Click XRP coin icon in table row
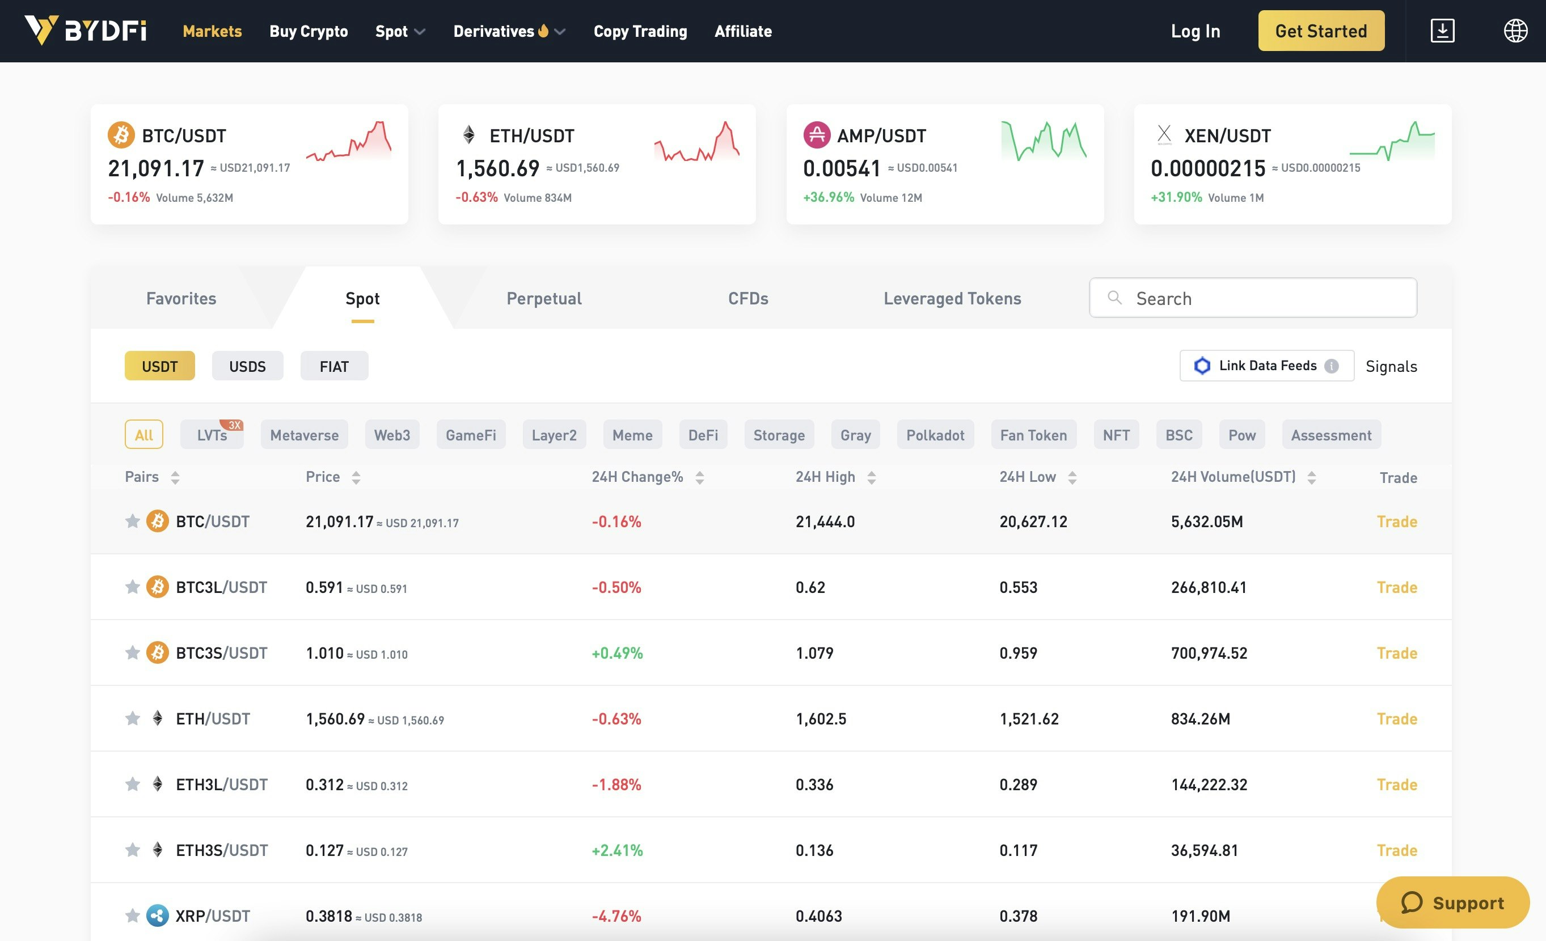This screenshot has height=941, width=1546. tap(158, 915)
